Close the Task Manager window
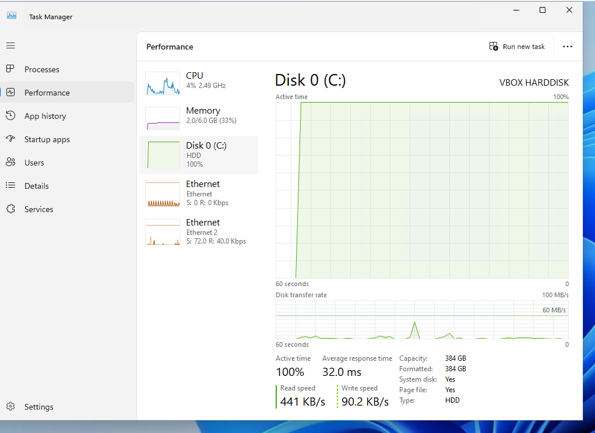The width and height of the screenshot is (595, 433). [x=569, y=10]
